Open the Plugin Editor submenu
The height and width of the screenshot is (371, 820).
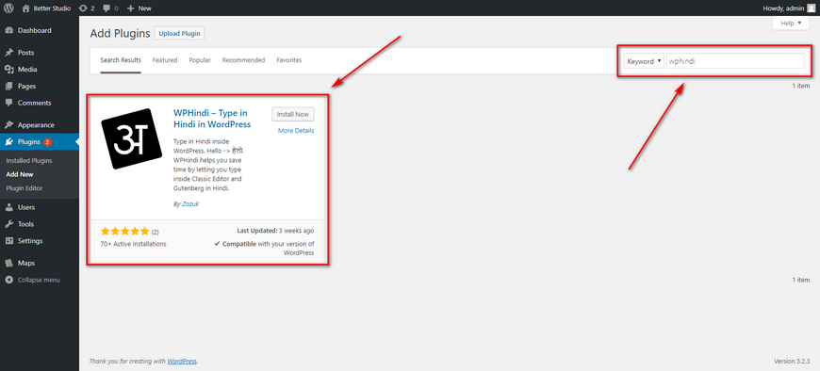click(25, 188)
